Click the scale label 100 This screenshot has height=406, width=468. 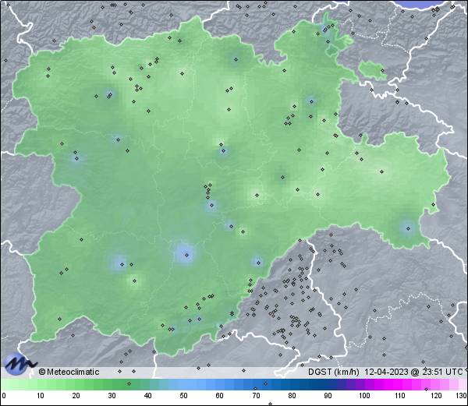(x=364, y=396)
